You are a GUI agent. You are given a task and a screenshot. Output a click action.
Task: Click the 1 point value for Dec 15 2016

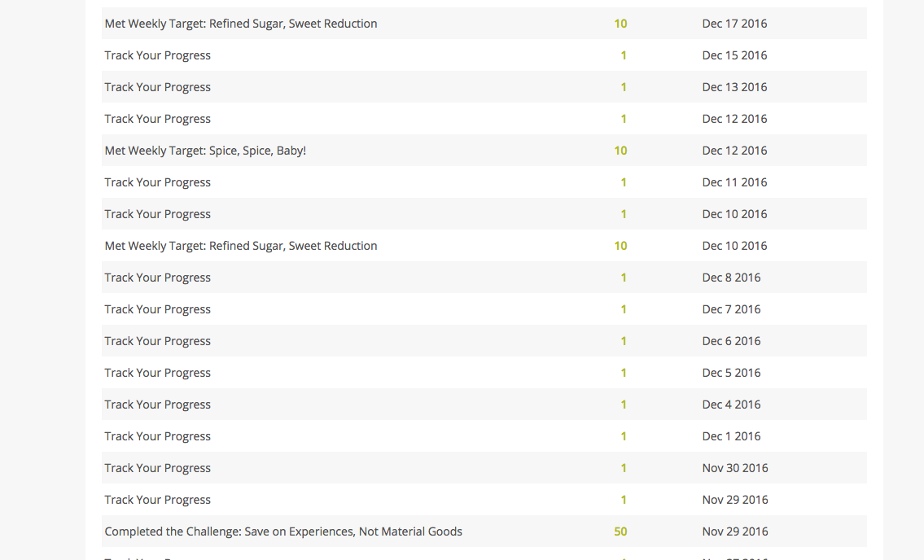pos(624,55)
